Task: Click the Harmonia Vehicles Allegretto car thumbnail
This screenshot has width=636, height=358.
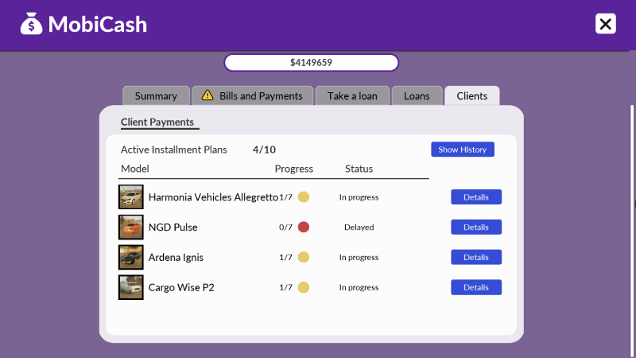Action: point(130,197)
